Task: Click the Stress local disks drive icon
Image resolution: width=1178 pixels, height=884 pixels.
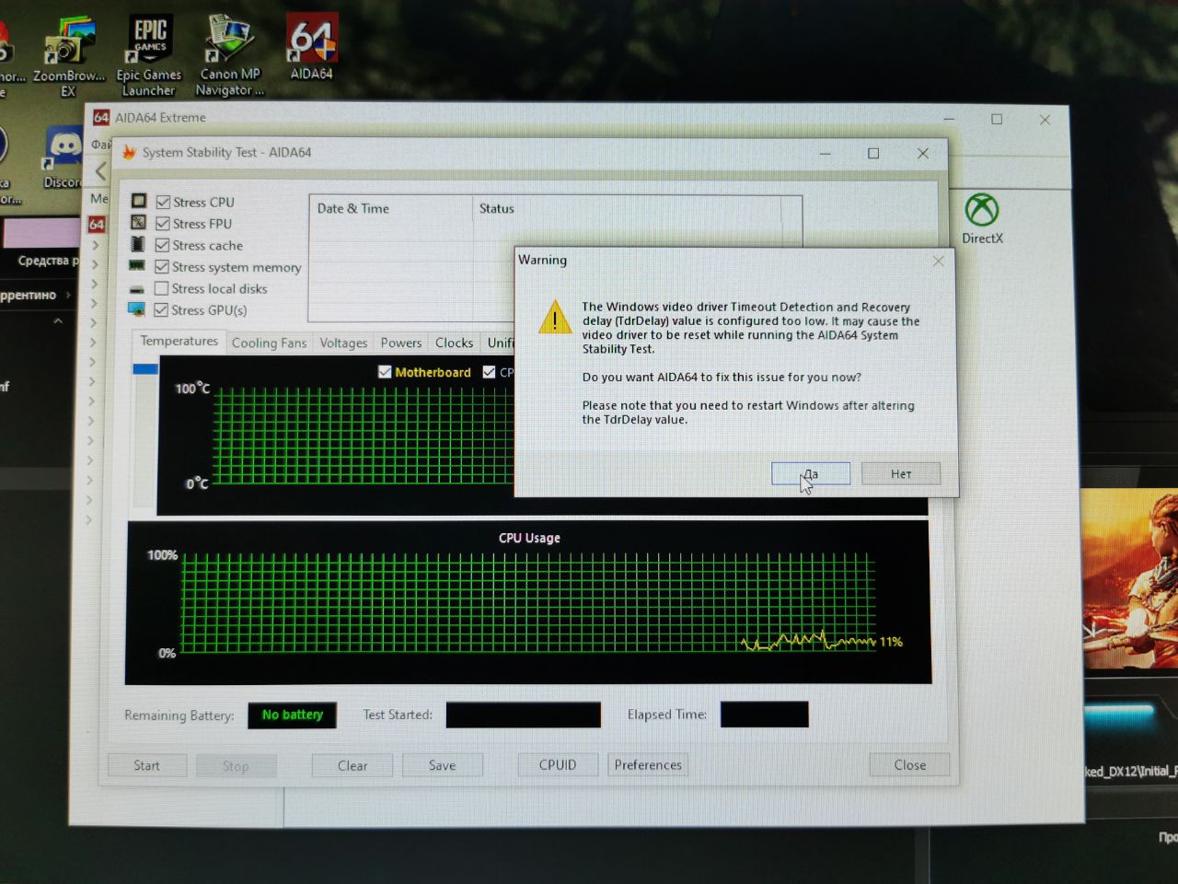Action: point(137,289)
